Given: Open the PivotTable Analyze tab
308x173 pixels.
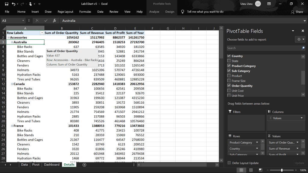Looking at the screenshot, I should coord(154,12).
